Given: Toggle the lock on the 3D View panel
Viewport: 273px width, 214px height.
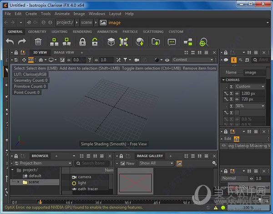Looking at the screenshot, I should coord(16,52).
